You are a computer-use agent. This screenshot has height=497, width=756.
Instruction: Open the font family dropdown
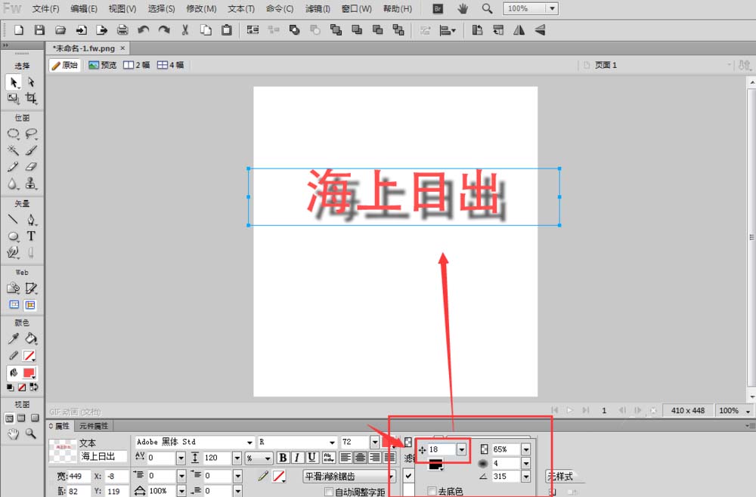click(x=249, y=442)
